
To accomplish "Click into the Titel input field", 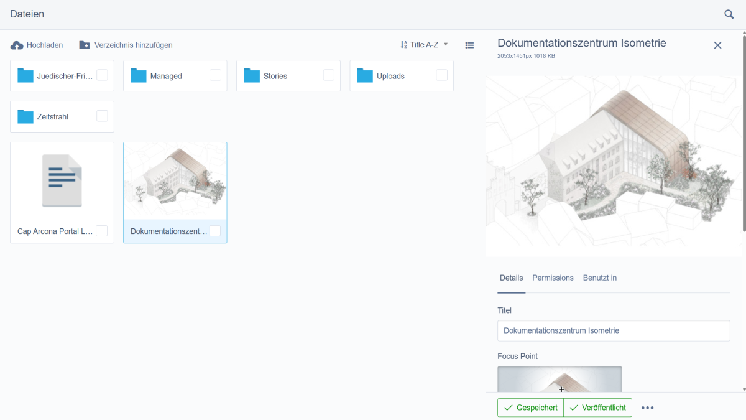I will click(614, 331).
